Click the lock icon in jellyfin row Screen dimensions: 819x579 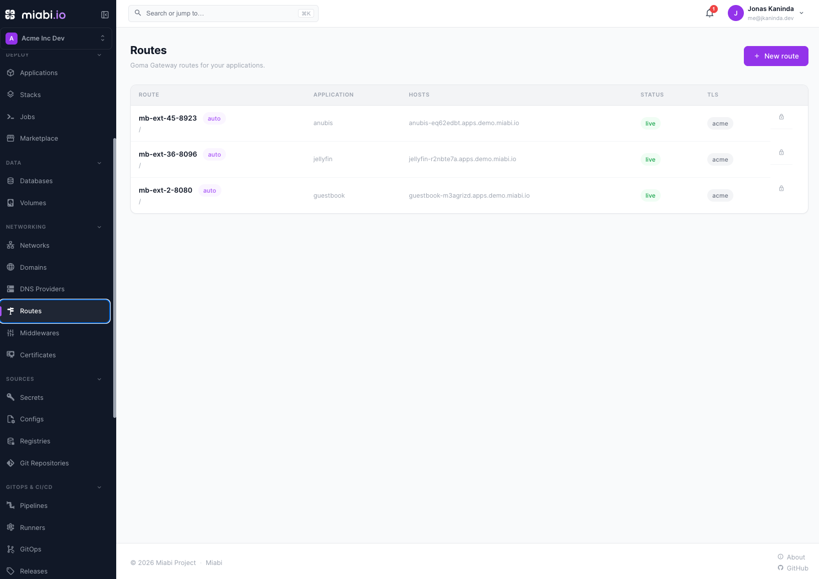(x=781, y=153)
